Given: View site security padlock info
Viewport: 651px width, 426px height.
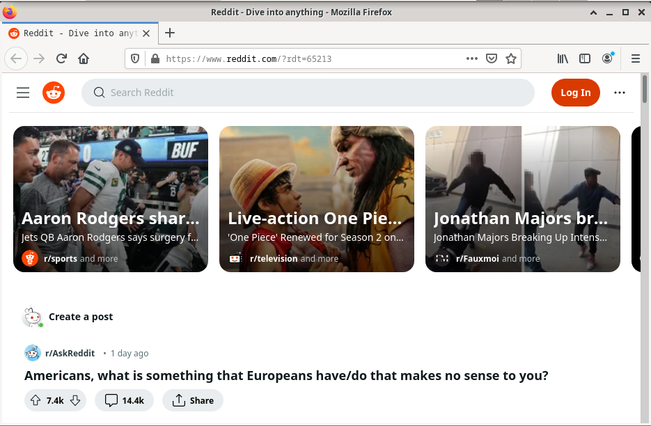Looking at the screenshot, I should (x=155, y=58).
